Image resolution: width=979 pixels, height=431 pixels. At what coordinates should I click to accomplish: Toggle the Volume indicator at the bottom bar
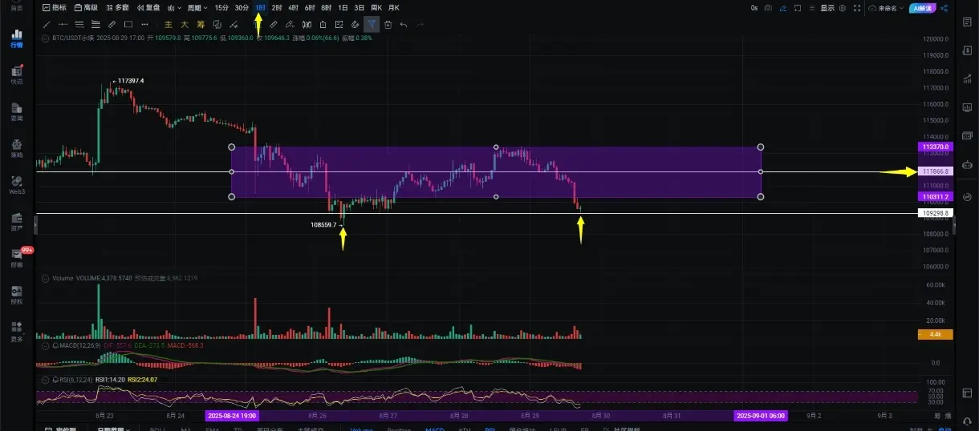coord(361,429)
